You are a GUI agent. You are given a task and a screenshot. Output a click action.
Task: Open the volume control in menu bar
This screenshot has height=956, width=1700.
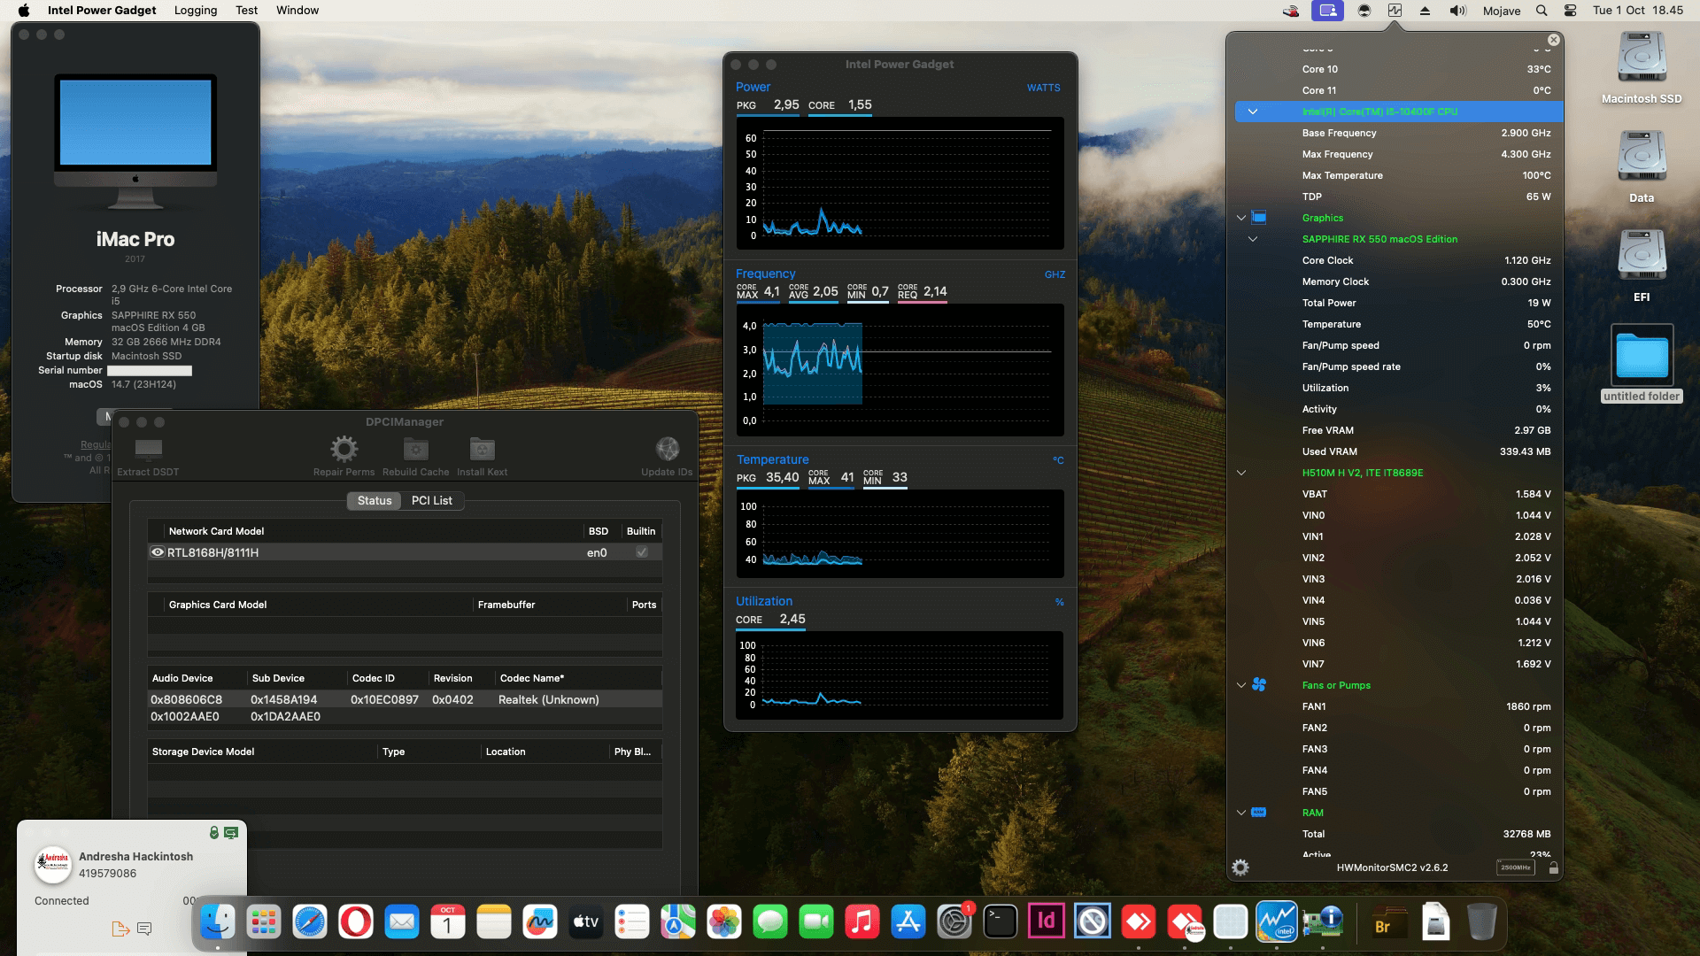(x=1457, y=11)
